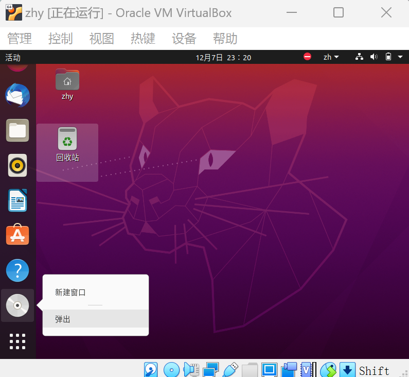Choose 弹出 to eject the disc
Screen dimensions: 409x377
click(x=96, y=319)
